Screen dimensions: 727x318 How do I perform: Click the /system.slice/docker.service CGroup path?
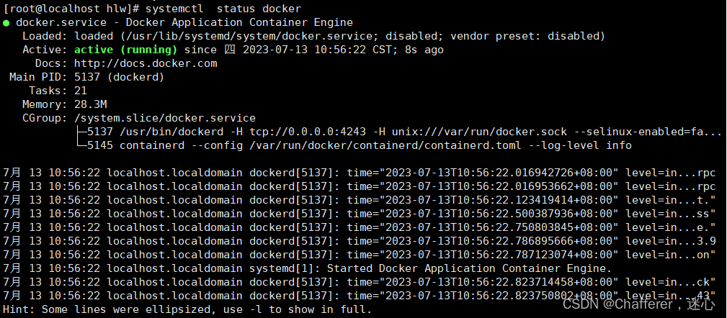click(165, 119)
